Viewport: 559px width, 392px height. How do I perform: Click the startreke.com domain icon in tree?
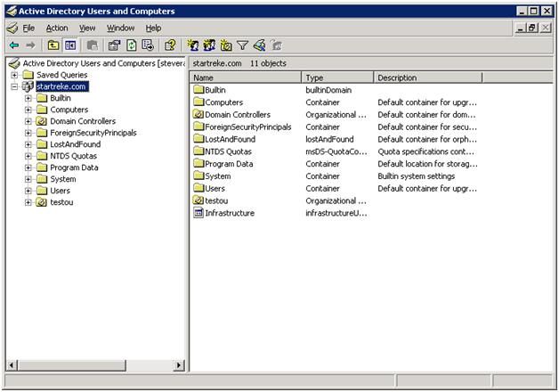point(28,86)
